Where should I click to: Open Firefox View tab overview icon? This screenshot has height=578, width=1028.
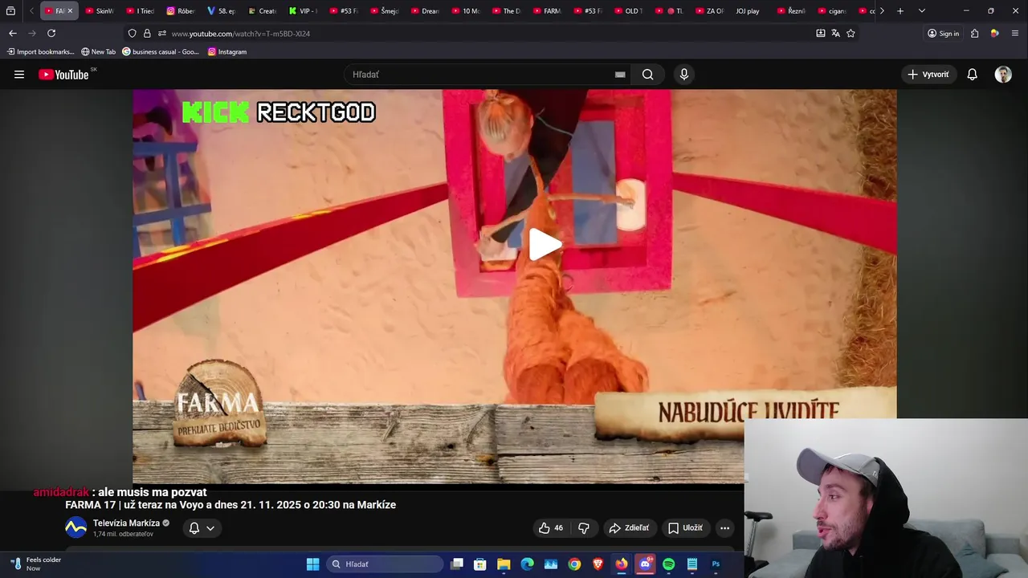pos(10,10)
